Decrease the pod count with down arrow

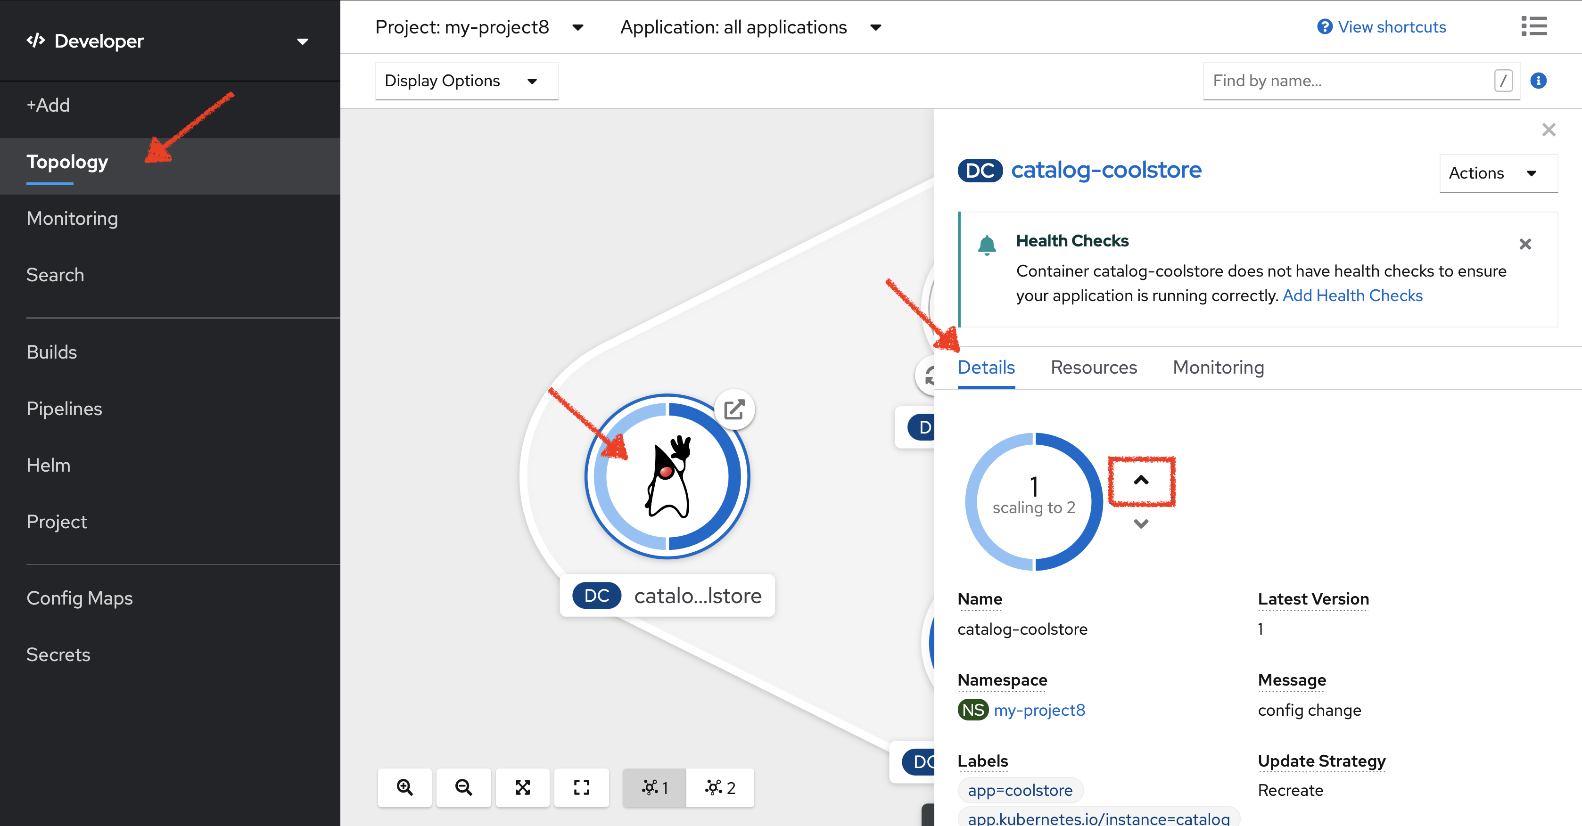(x=1141, y=523)
